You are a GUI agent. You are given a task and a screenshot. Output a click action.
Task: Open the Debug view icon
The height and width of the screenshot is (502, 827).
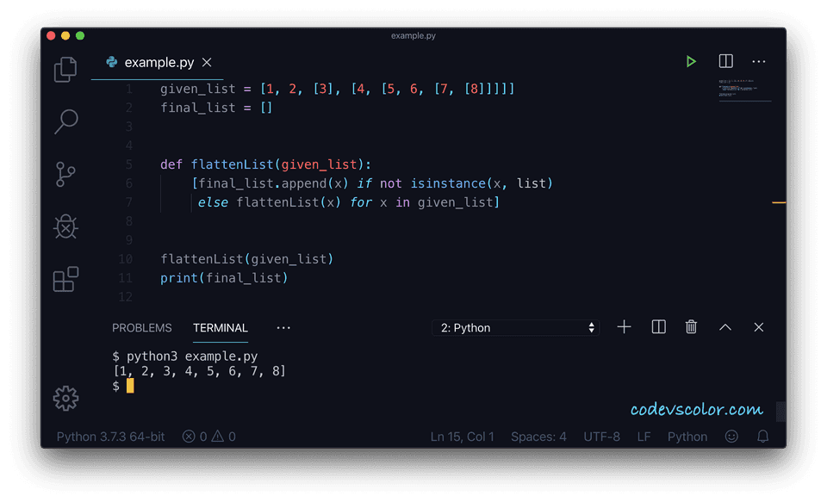65,226
